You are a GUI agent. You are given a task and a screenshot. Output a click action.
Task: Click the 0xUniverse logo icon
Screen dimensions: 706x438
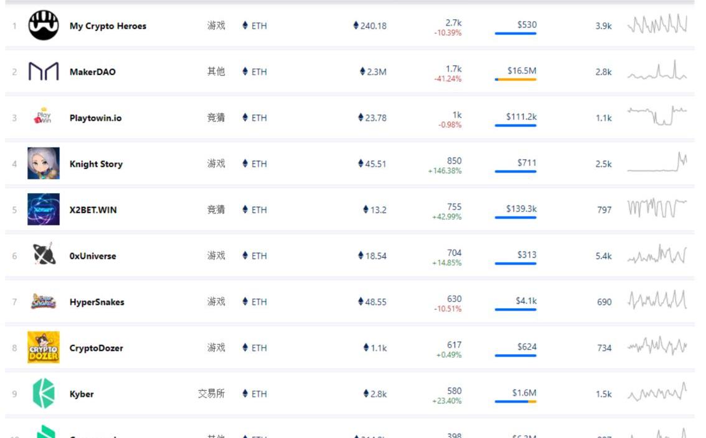44,255
